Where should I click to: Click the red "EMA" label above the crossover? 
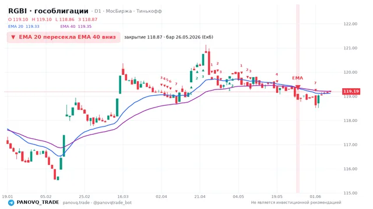(298, 78)
